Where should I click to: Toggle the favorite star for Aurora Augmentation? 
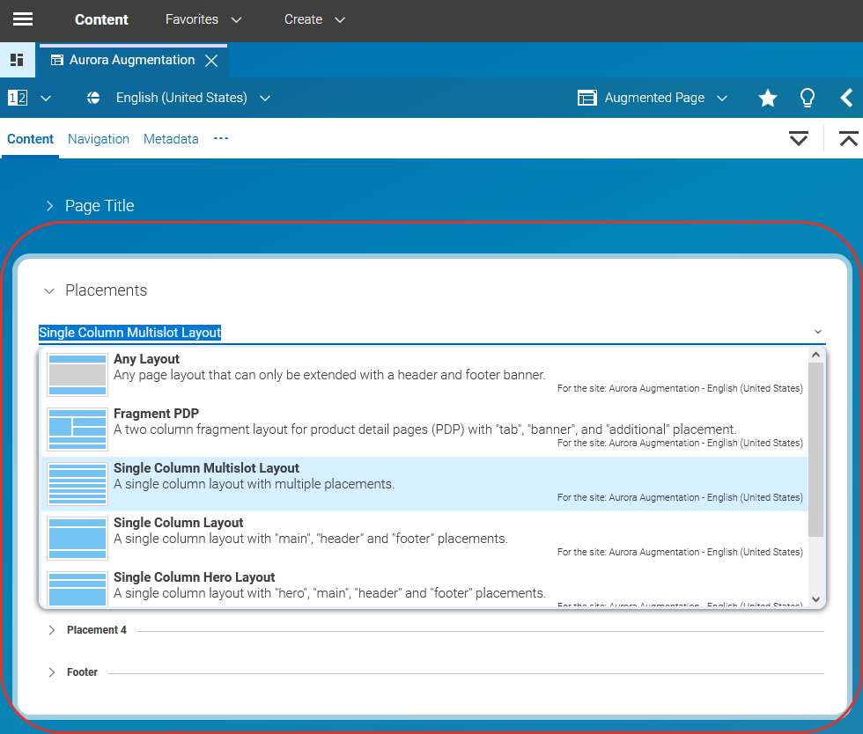[x=767, y=98]
